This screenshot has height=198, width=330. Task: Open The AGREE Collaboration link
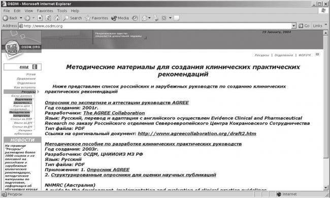(114, 113)
